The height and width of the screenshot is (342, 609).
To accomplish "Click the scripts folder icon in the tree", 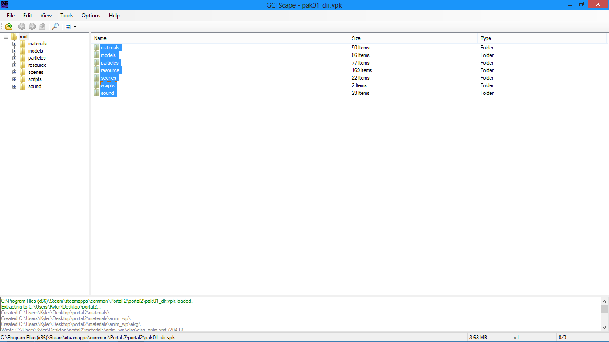I will [23, 79].
